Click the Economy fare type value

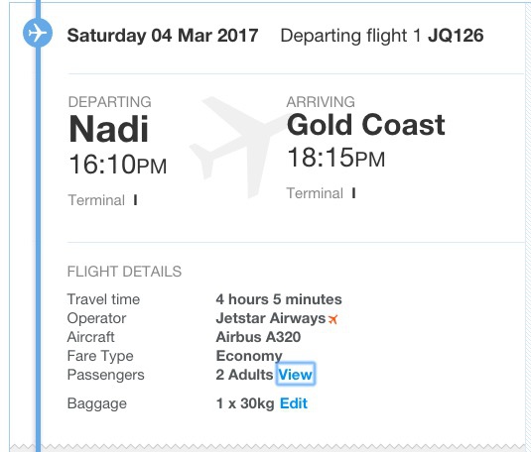coord(249,356)
